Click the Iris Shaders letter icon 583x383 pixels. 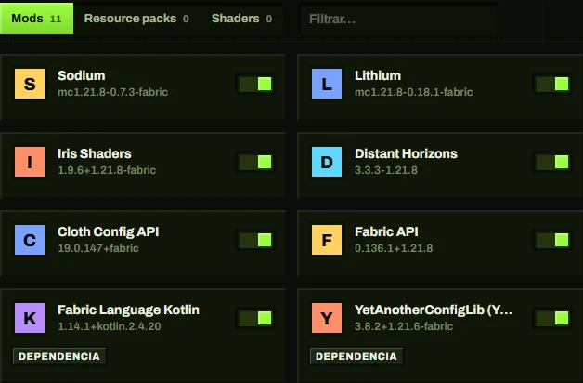[x=30, y=162]
